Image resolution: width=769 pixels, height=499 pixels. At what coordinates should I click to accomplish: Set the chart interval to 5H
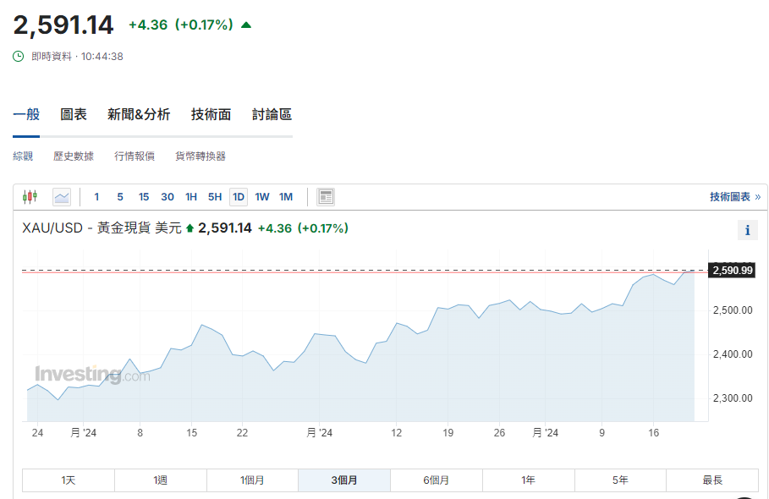point(215,197)
